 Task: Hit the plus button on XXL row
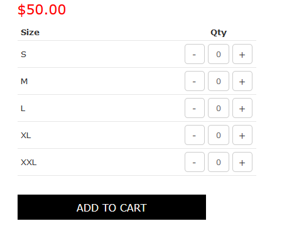[x=242, y=162]
